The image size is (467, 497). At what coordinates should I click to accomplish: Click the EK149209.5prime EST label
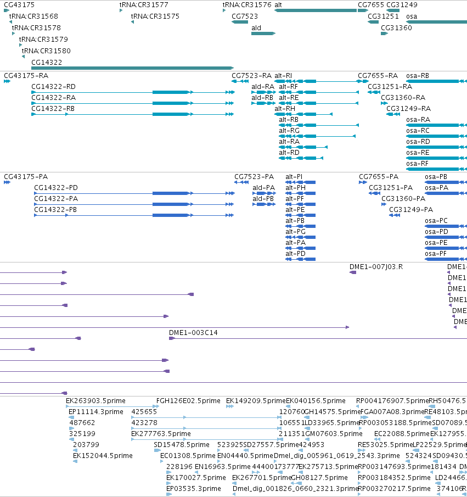click(x=256, y=401)
